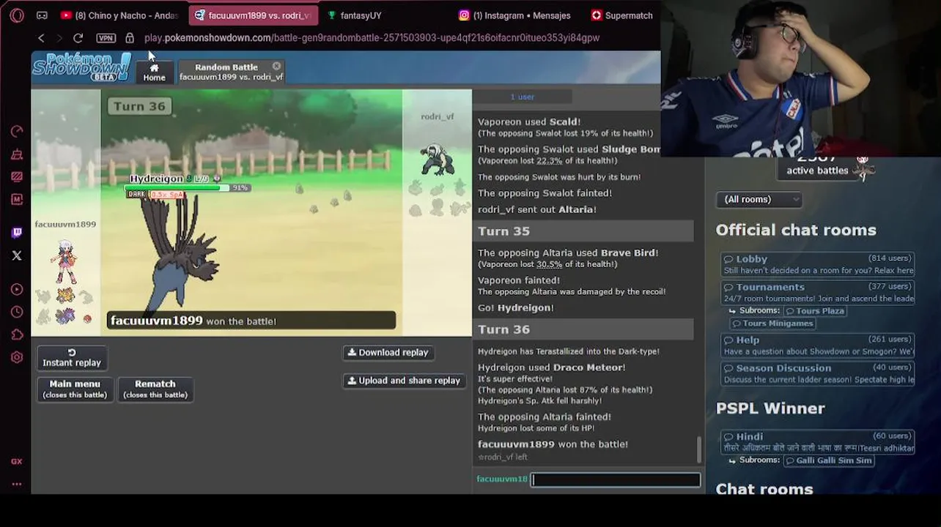Image resolution: width=941 pixels, height=527 pixels.
Task: Open sidebar three-dots more menu
Action: click(17, 484)
